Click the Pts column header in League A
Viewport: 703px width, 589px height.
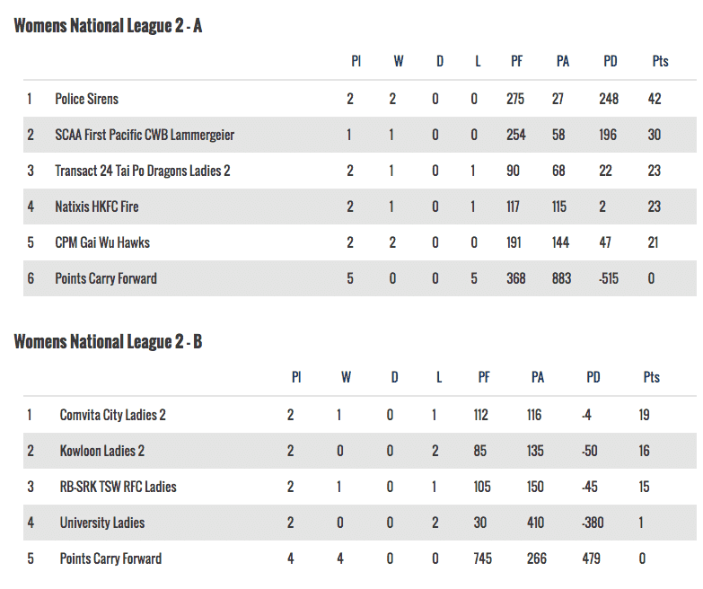click(661, 61)
